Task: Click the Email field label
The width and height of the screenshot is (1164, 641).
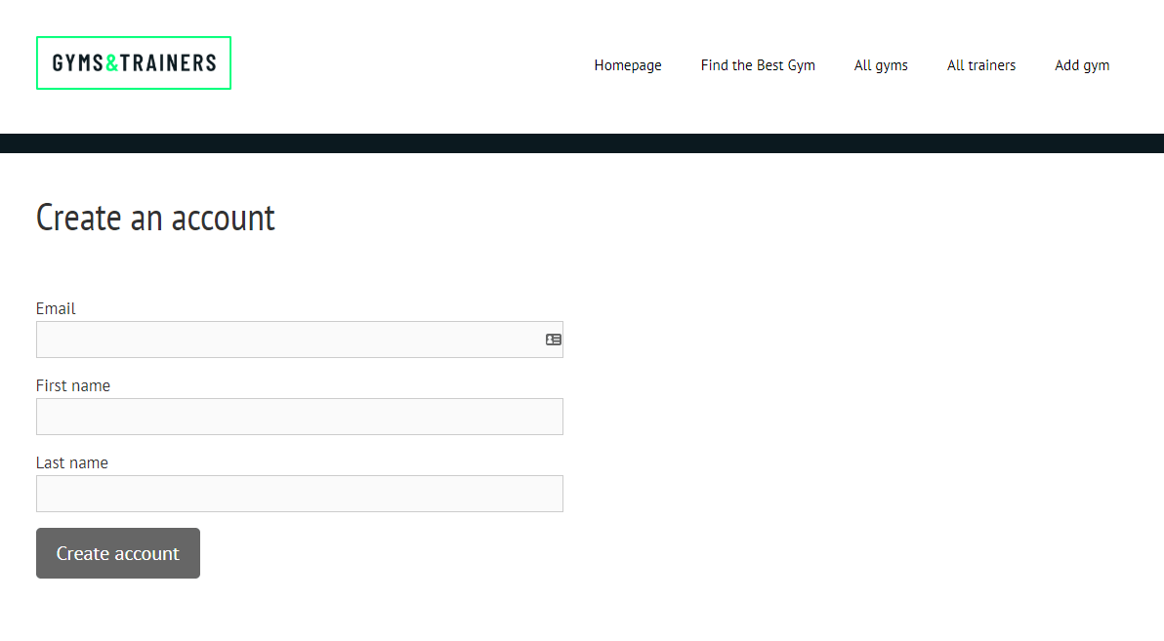Action: pyautogui.click(x=56, y=308)
